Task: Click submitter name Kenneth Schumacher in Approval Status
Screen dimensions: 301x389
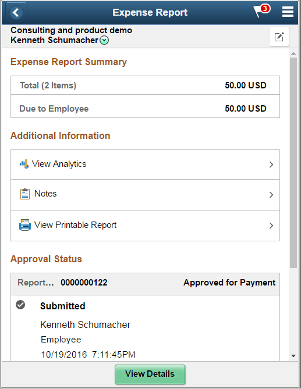Action: pyautogui.click(x=85, y=324)
